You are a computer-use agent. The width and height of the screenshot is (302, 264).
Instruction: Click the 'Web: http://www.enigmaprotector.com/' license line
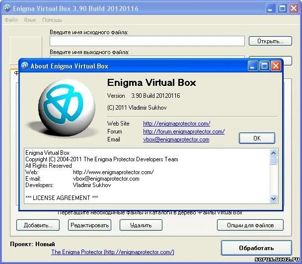[89, 172]
